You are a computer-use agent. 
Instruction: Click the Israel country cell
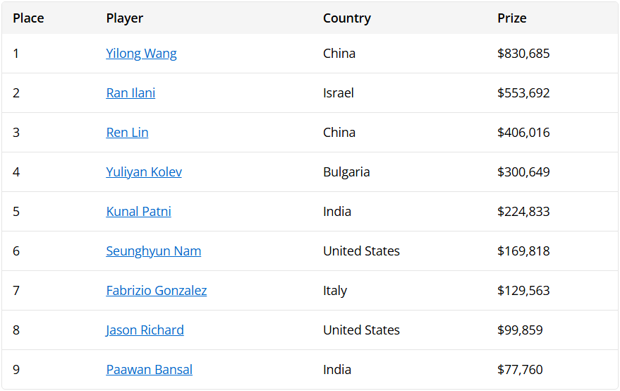338,93
